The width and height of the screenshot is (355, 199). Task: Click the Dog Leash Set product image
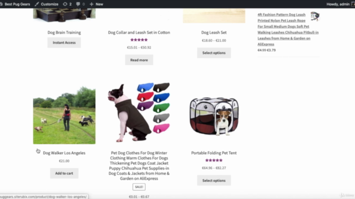click(214, 15)
